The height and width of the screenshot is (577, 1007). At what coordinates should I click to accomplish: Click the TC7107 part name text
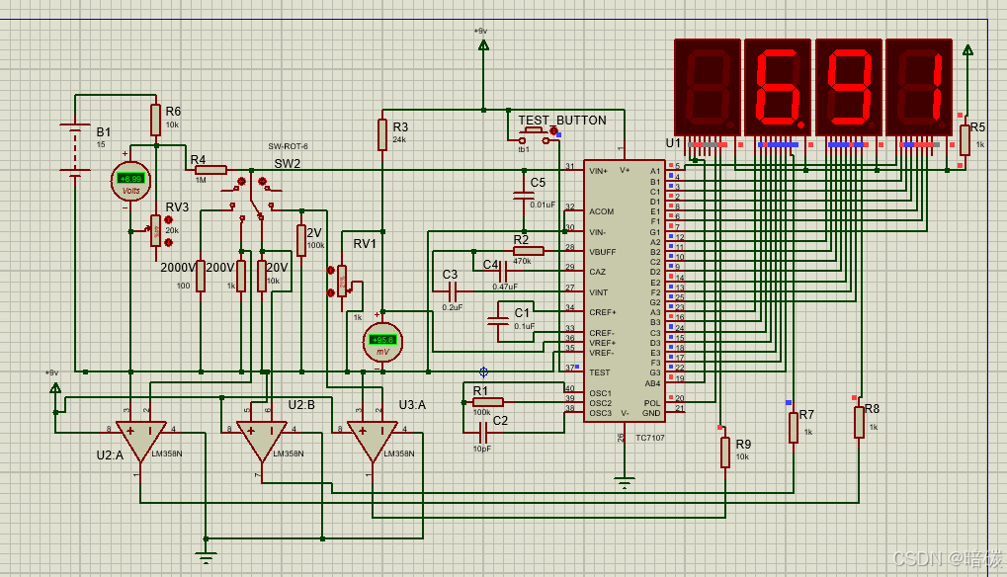(650, 438)
